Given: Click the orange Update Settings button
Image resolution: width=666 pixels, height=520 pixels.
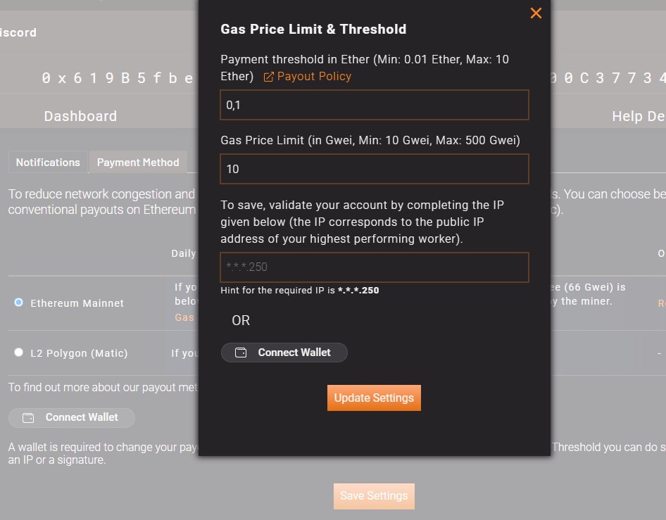Looking at the screenshot, I should tap(374, 398).
